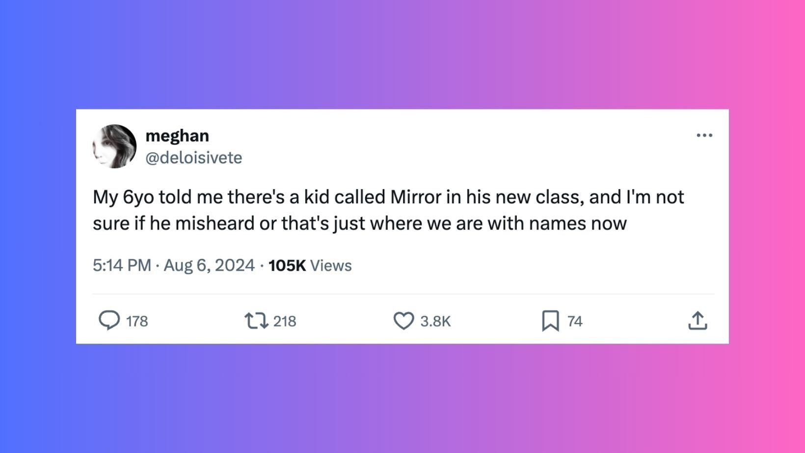Click the 3.8K likes count
The height and width of the screenshot is (453, 805).
pos(435,321)
